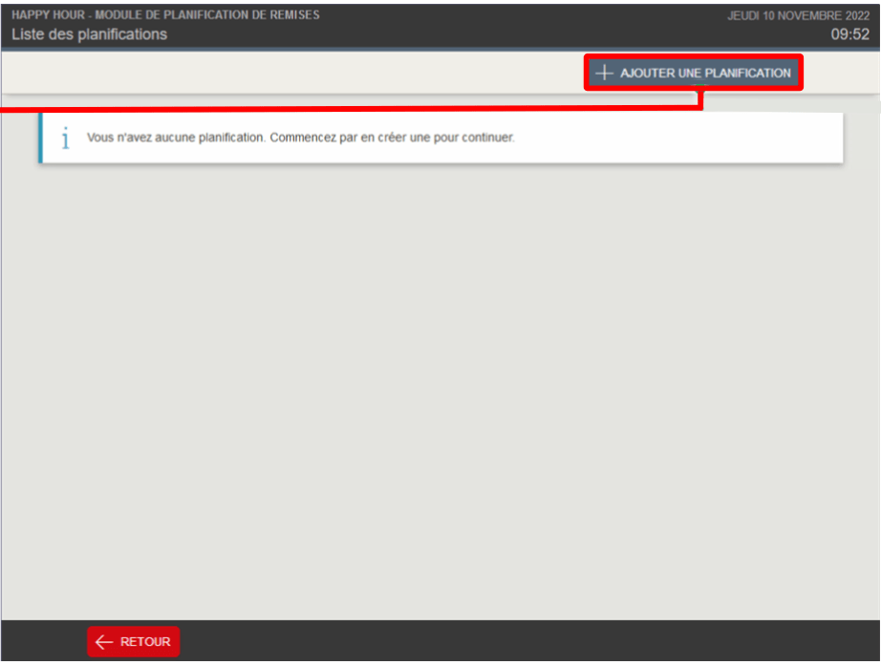Click the date 'Jeudi 10 novembre 2022'

(799, 15)
